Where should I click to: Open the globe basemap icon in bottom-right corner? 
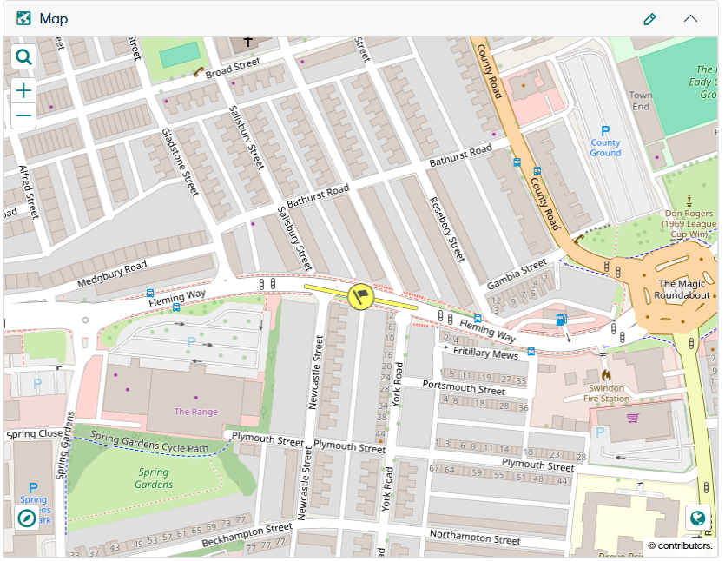pos(697,518)
